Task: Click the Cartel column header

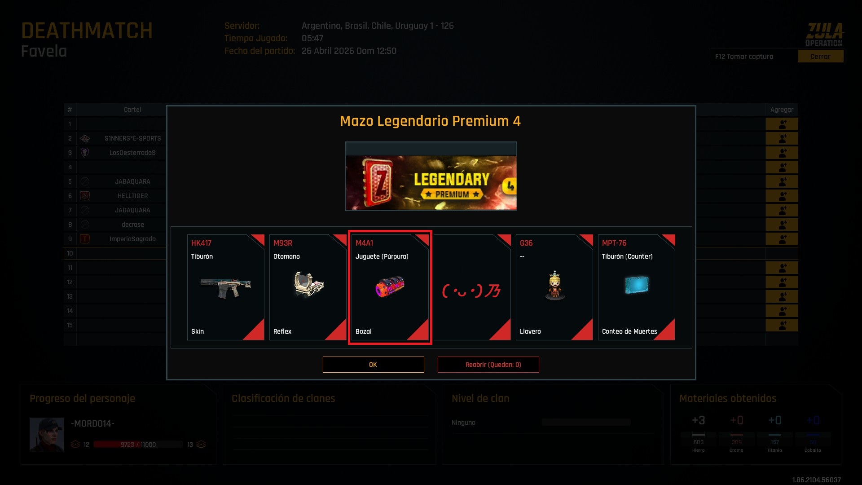Action: (132, 110)
